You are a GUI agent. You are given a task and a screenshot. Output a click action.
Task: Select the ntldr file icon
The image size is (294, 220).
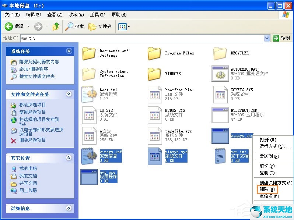point(89,136)
